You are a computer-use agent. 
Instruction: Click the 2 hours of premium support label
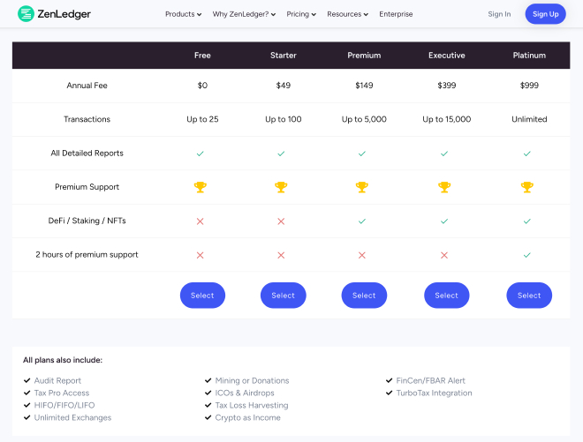pos(87,255)
